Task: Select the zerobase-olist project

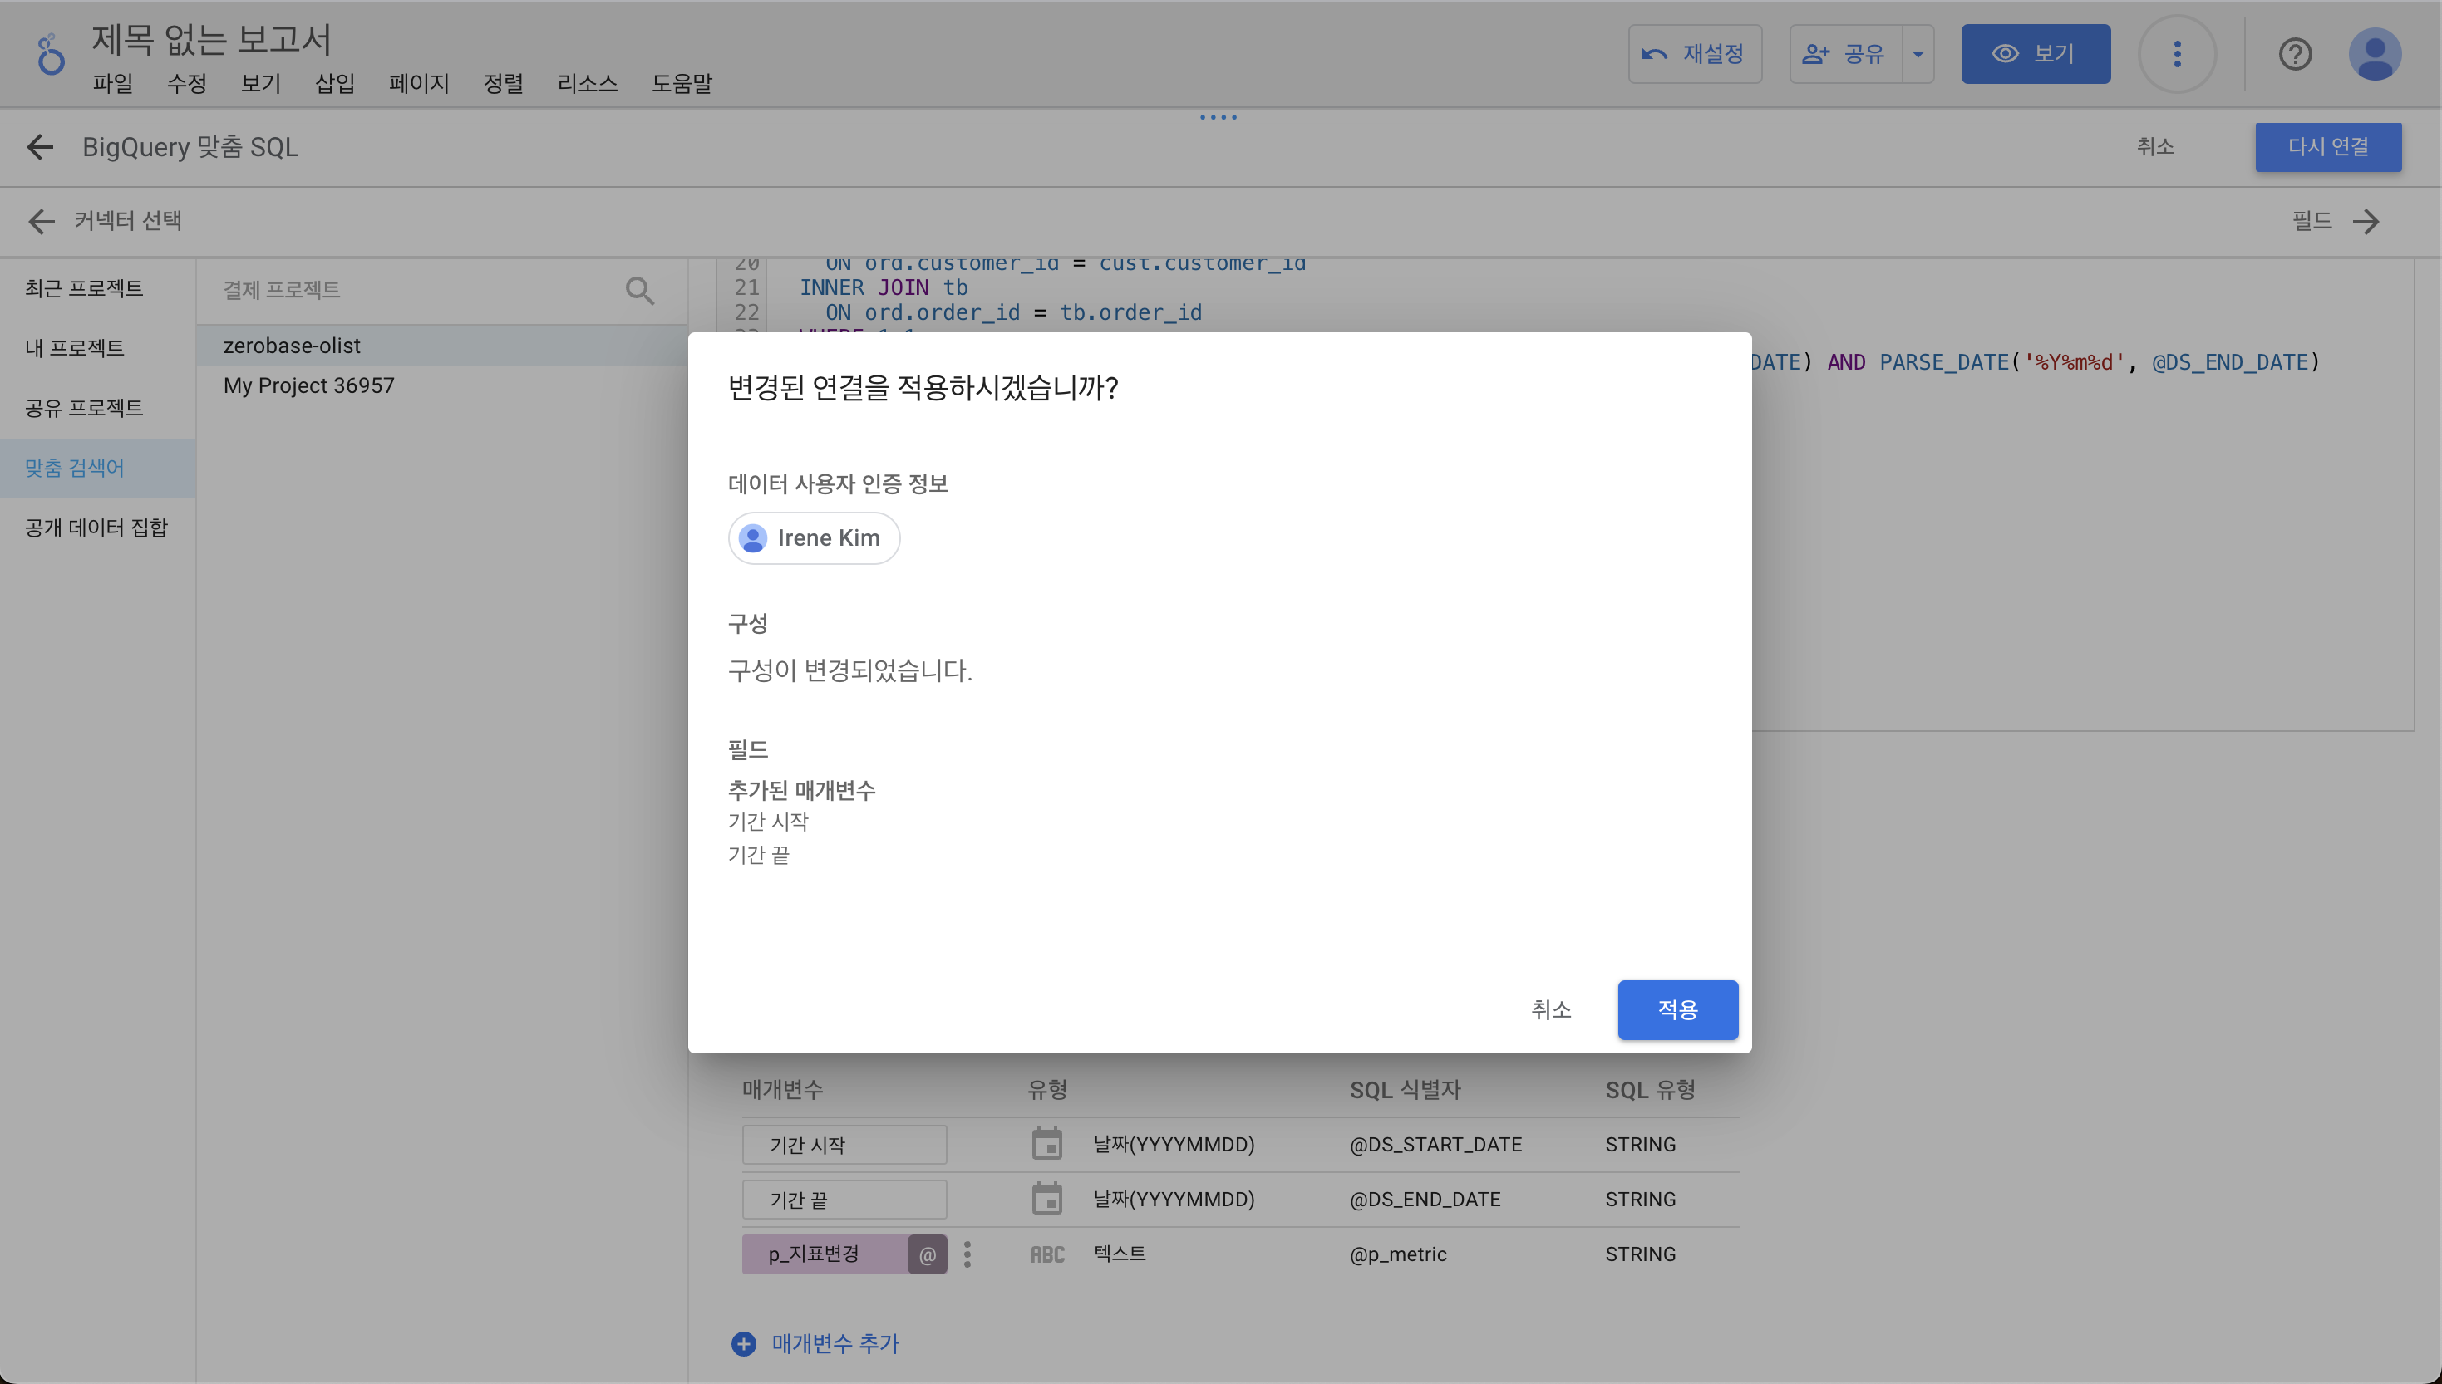Action: [292, 346]
